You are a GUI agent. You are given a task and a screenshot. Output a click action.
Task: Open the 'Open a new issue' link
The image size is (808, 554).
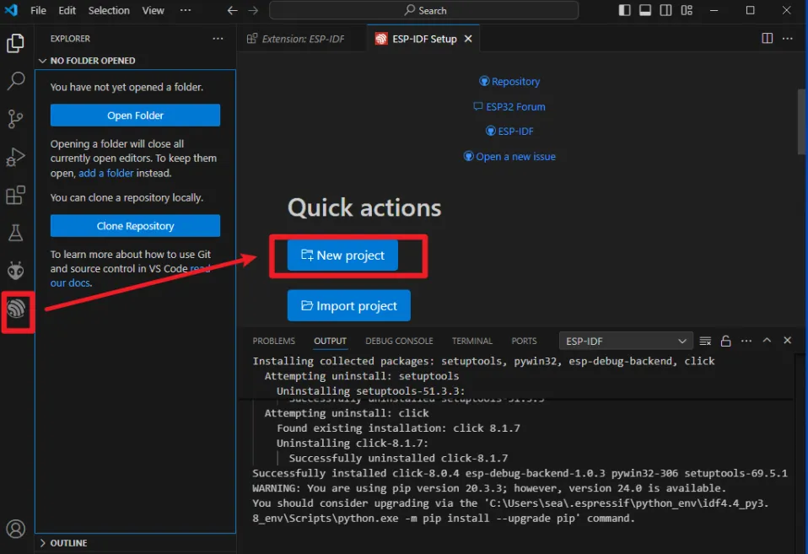tap(509, 157)
